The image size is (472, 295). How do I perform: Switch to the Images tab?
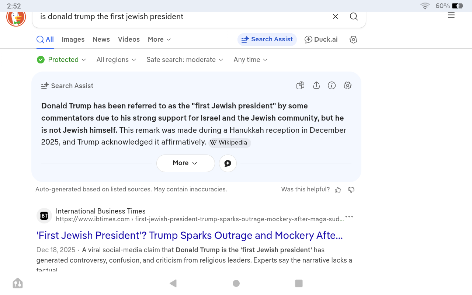coord(73,39)
